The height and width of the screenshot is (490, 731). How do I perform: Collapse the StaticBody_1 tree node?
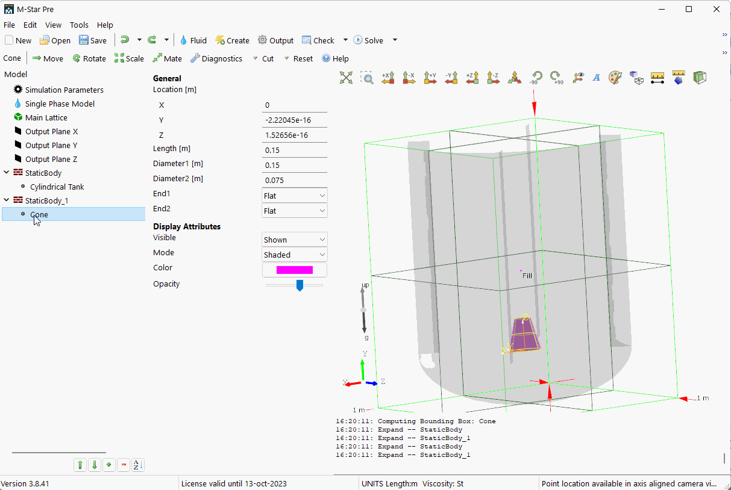pos(7,200)
